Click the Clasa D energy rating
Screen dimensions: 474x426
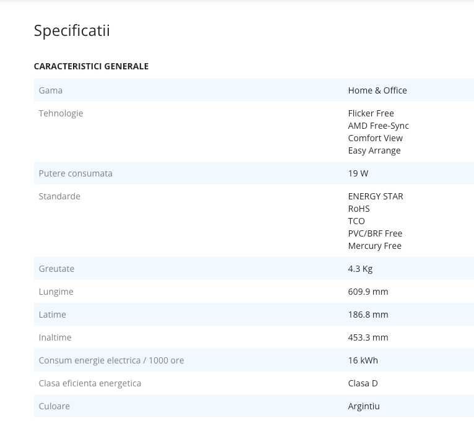tap(363, 383)
